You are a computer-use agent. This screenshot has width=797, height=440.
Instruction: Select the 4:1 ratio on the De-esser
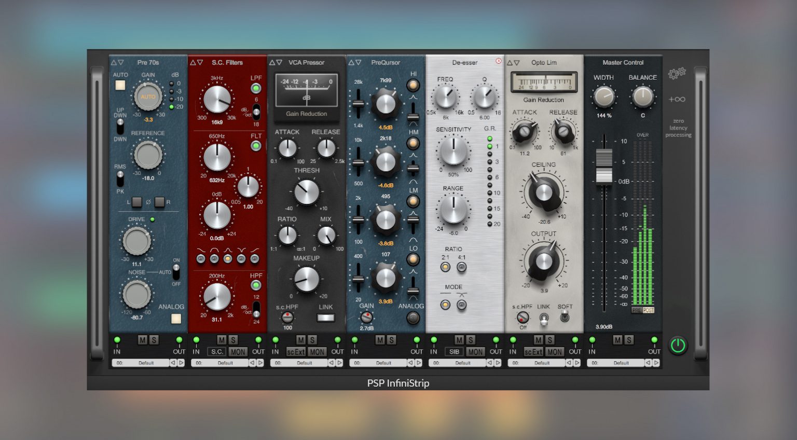click(461, 267)
